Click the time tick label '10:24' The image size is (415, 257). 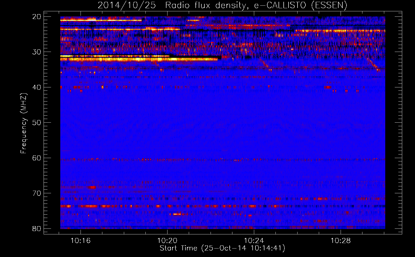point(254,241)
